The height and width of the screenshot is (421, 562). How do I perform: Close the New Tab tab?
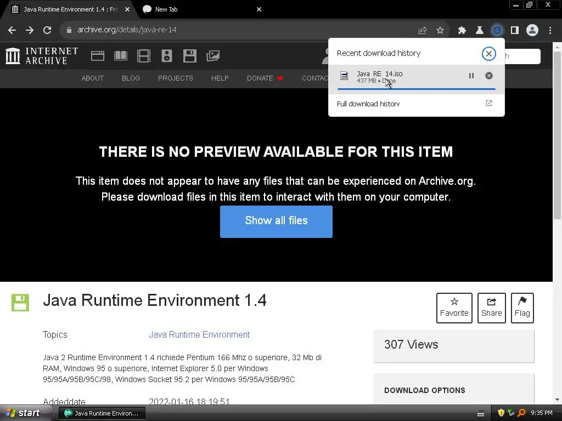[259, 10]
